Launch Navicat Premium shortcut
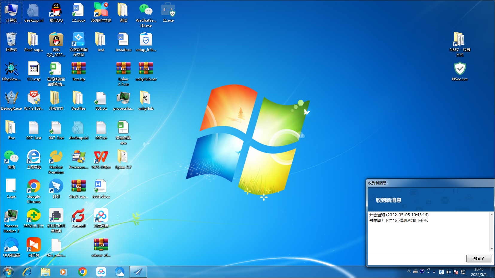The image size is (495, 278). click(x=56, y=162)
